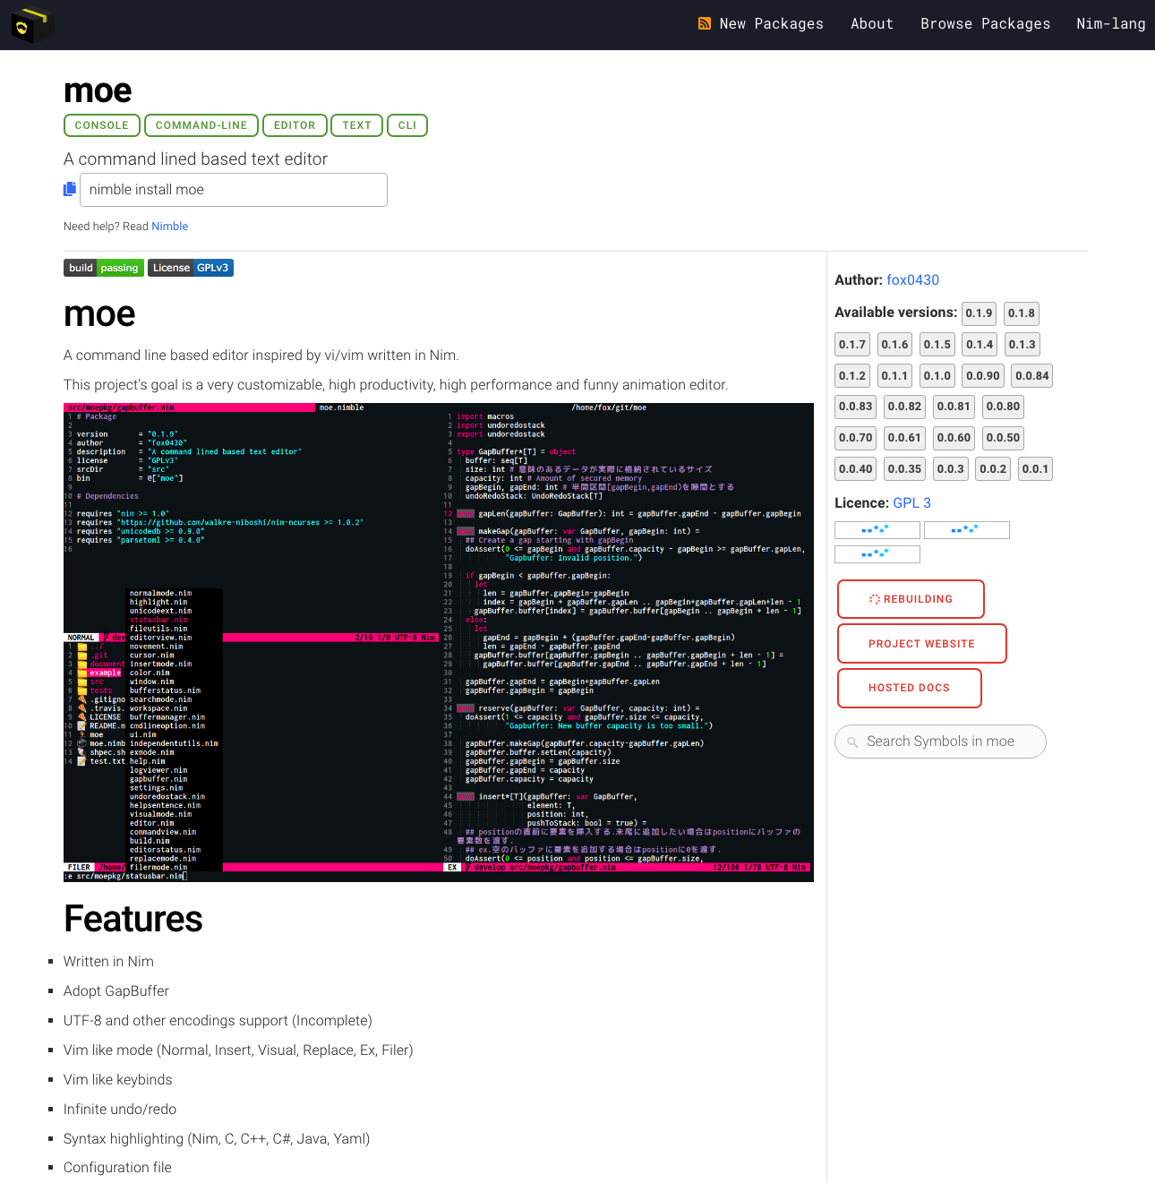Go to Browse Packages
1155x1183 pixels.
pos(985,24)
